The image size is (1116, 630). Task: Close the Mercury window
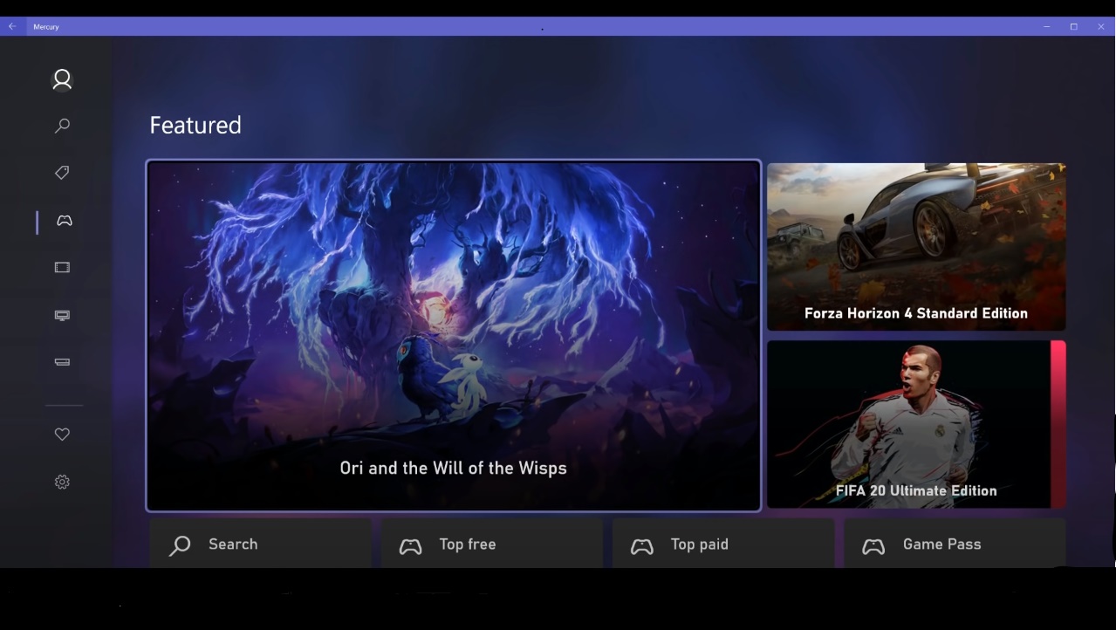(x=1101, y=27)
